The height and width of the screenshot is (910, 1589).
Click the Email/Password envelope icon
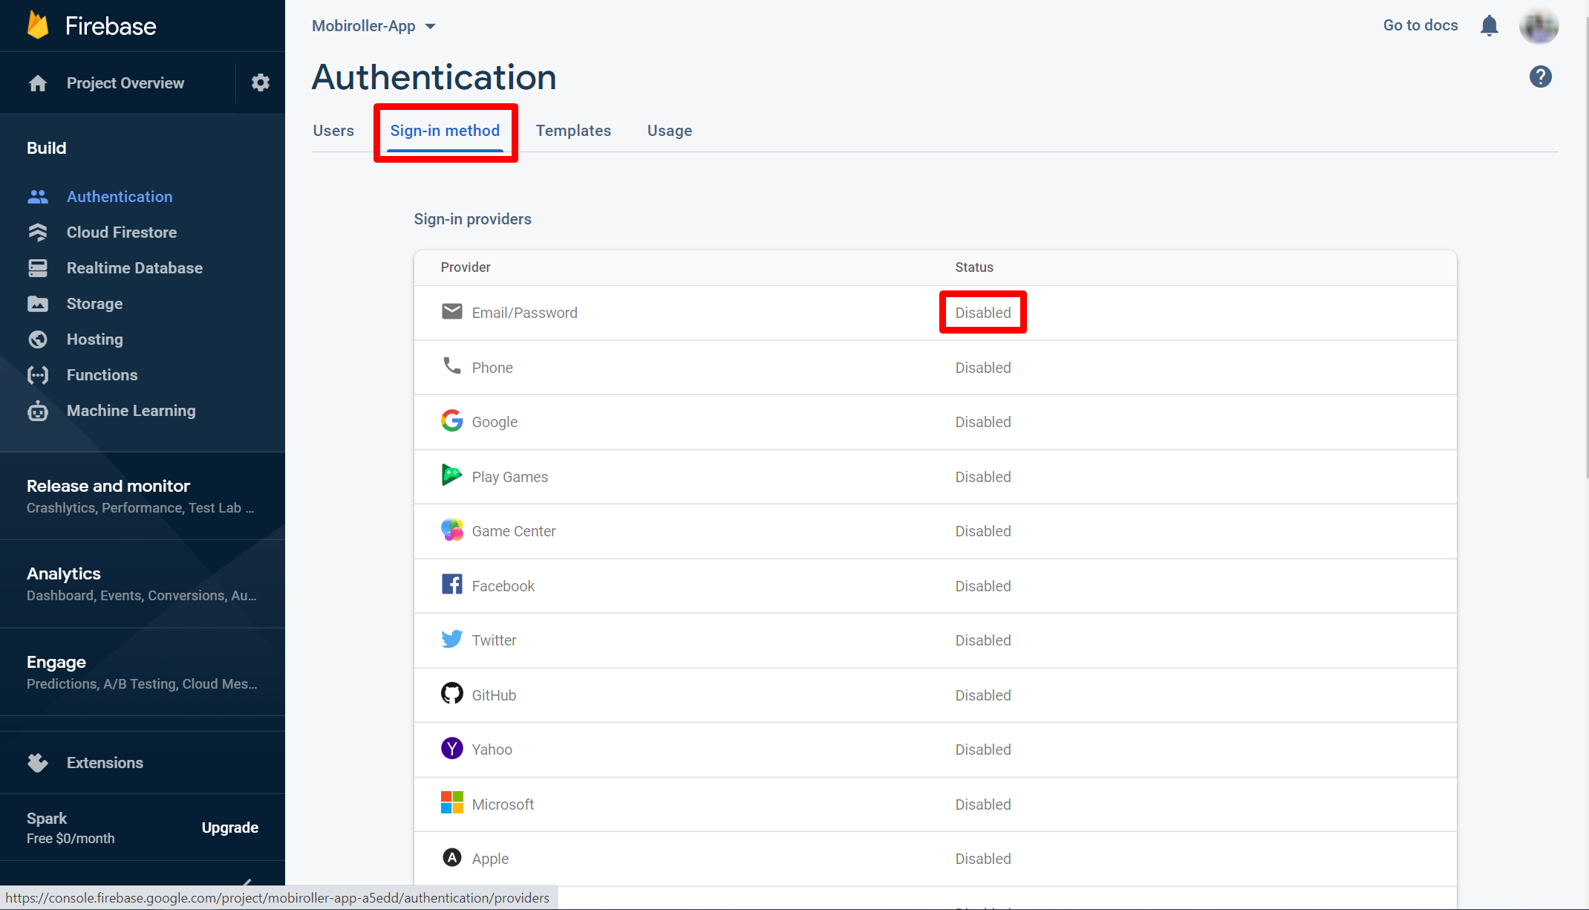point(452,311)
